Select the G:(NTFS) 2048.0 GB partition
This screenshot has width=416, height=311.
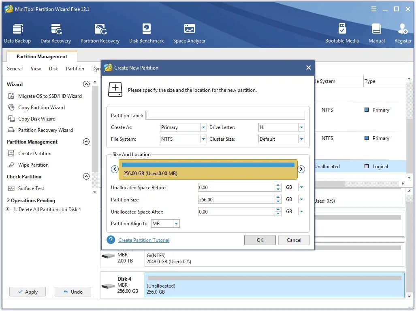point(275,255)
